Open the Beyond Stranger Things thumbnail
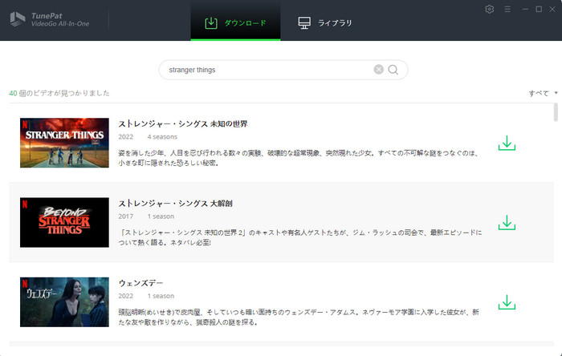The width and height of the screenshot is (562, 356). tap(64, 223)
